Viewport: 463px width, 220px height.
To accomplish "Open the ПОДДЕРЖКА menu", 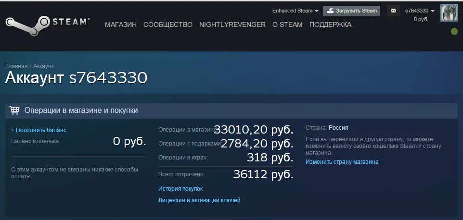I will pos(331,25).
